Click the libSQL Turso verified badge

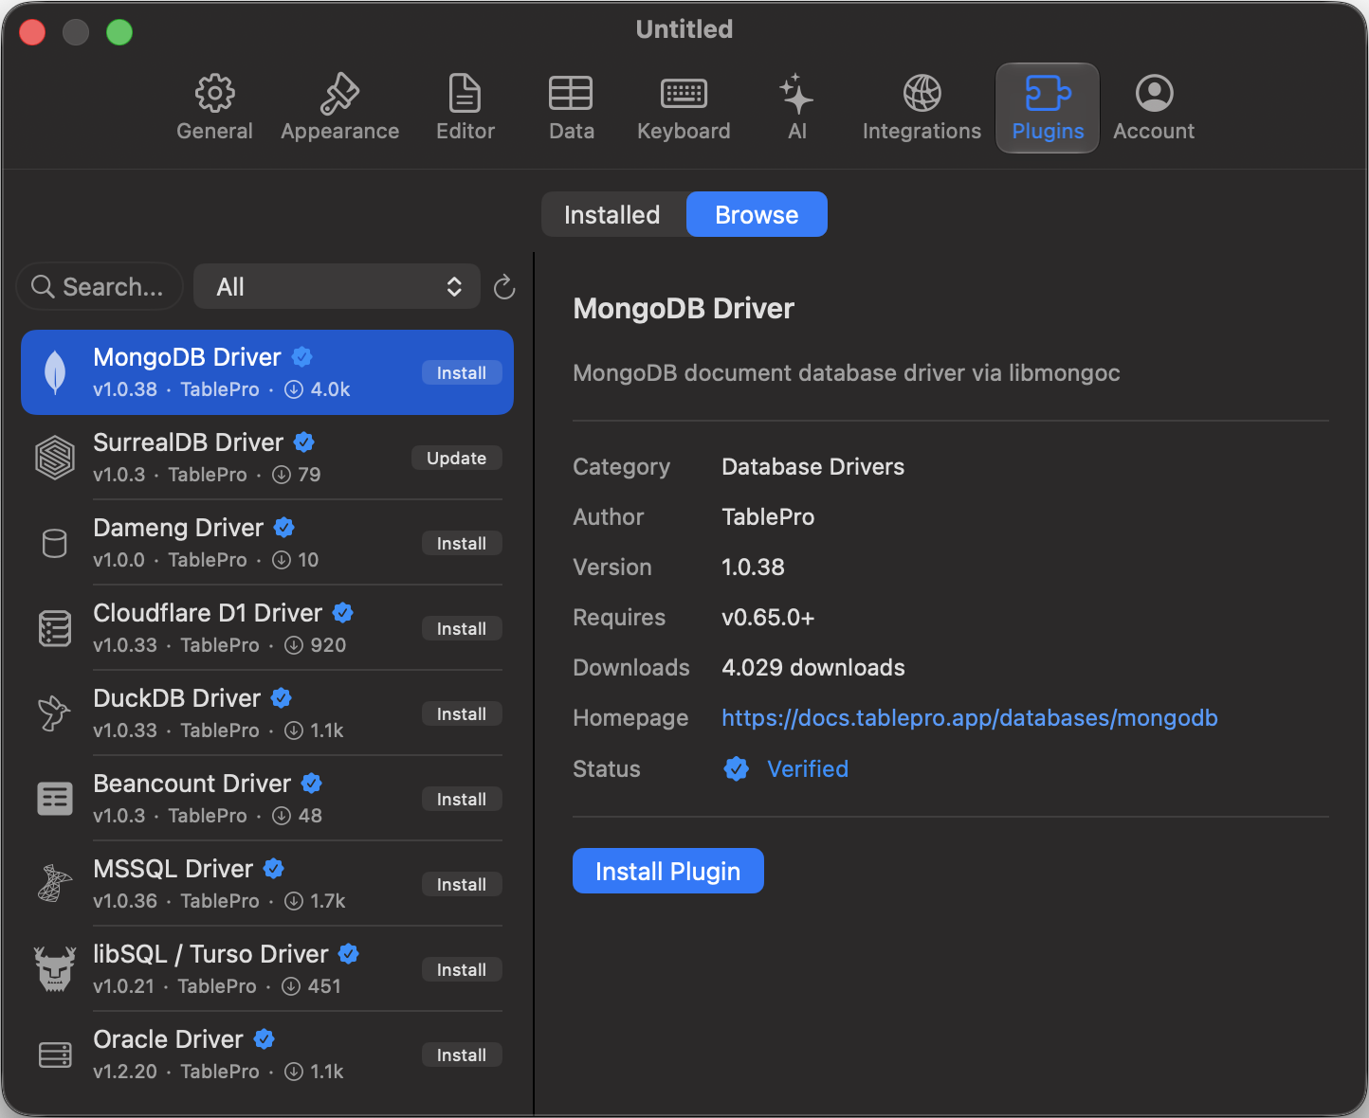(x=349, y=954)
